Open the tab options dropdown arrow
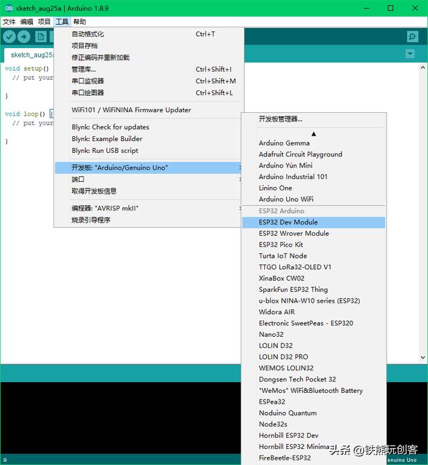 point(410,53)
